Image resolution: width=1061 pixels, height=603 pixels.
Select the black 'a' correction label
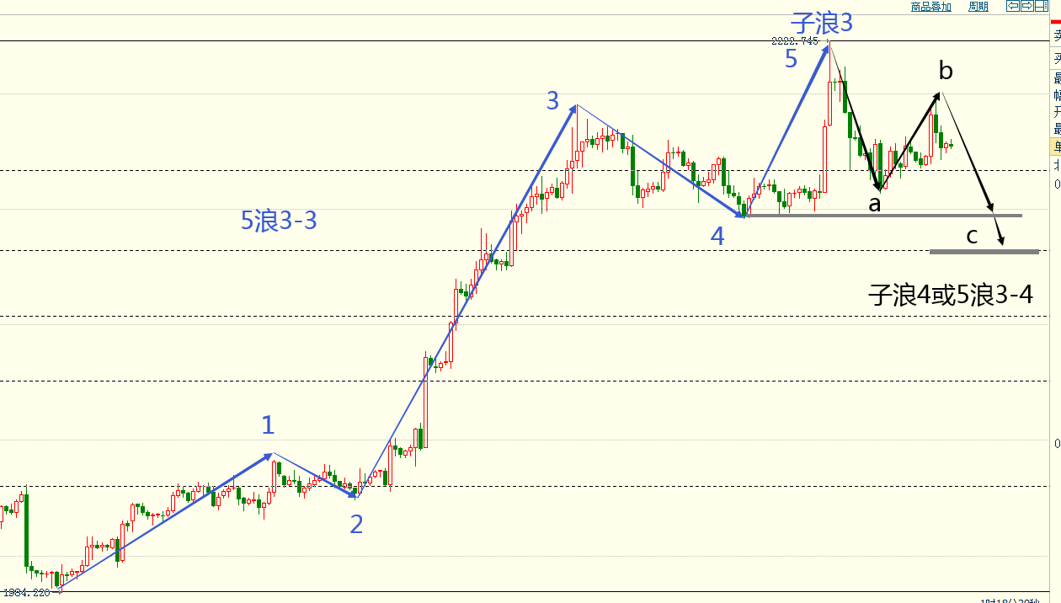click(875, 203)
